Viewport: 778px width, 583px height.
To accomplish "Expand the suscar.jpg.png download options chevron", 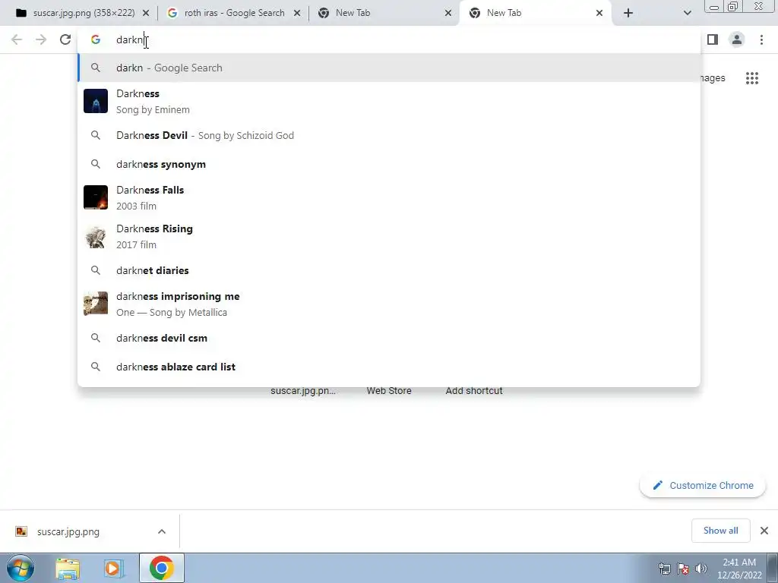I will pyautogui.click(x=162, y=531).
